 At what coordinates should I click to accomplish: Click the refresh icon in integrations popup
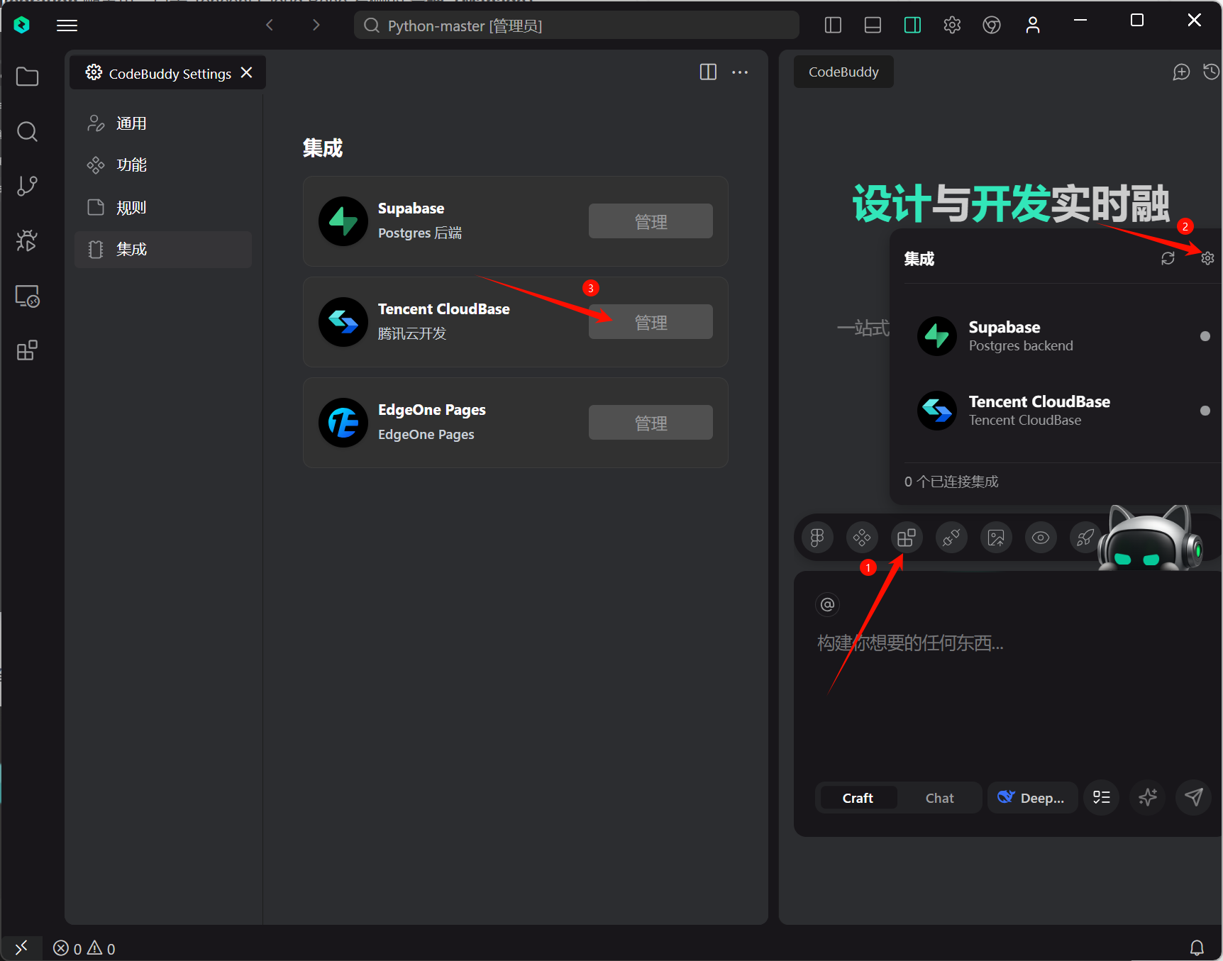(x=1168, y=259)
